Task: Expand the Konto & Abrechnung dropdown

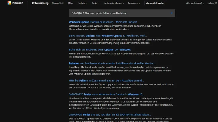Action: tap(114, 3)
